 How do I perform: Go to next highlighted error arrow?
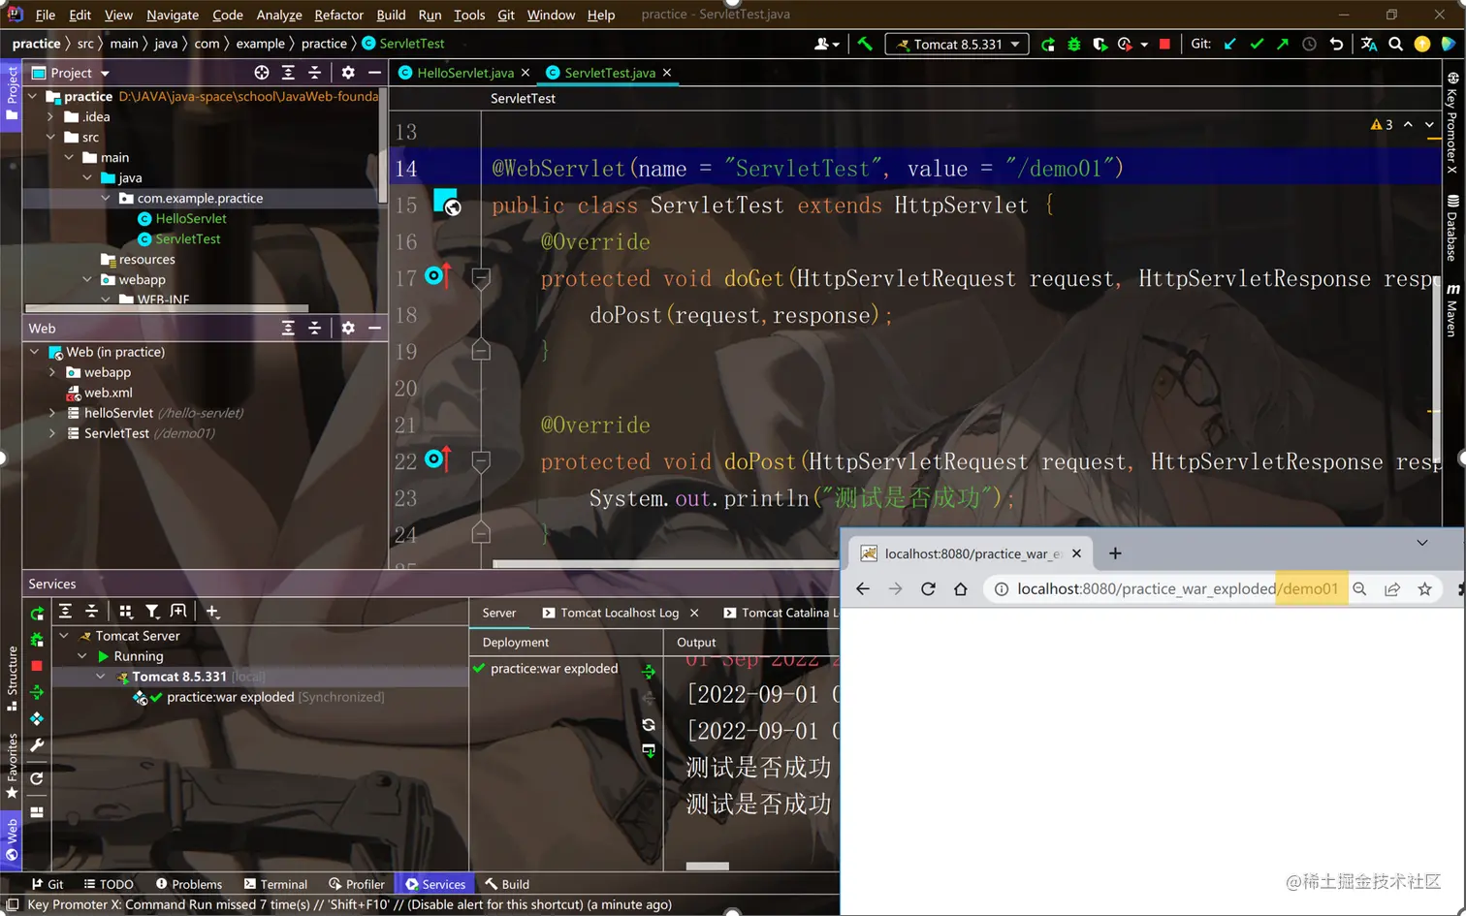(x=1429, y=124)
